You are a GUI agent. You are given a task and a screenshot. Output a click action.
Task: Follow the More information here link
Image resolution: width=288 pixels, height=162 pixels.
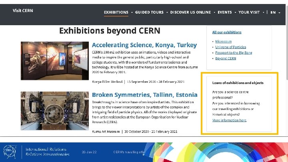(229, 120)
